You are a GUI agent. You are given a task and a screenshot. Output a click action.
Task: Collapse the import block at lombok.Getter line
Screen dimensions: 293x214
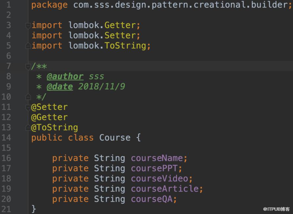click(28, 26)
